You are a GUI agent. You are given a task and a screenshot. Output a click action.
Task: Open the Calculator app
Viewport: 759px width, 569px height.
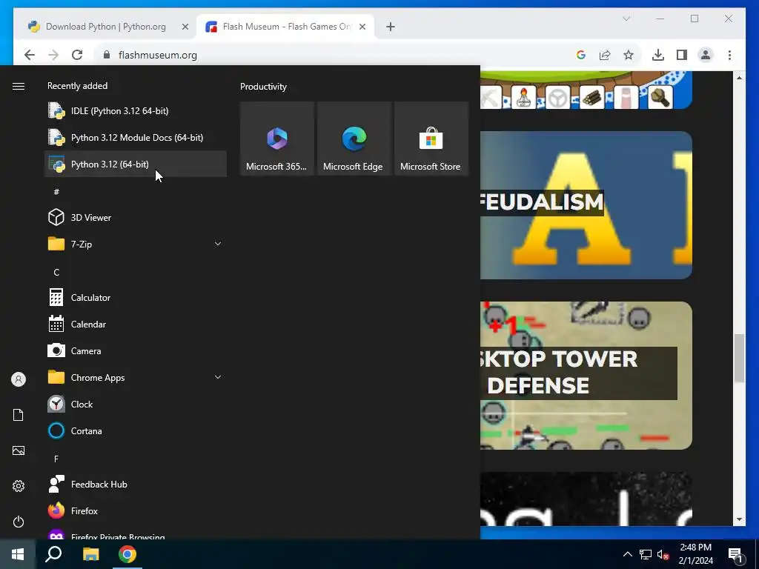tap(136, 298)
